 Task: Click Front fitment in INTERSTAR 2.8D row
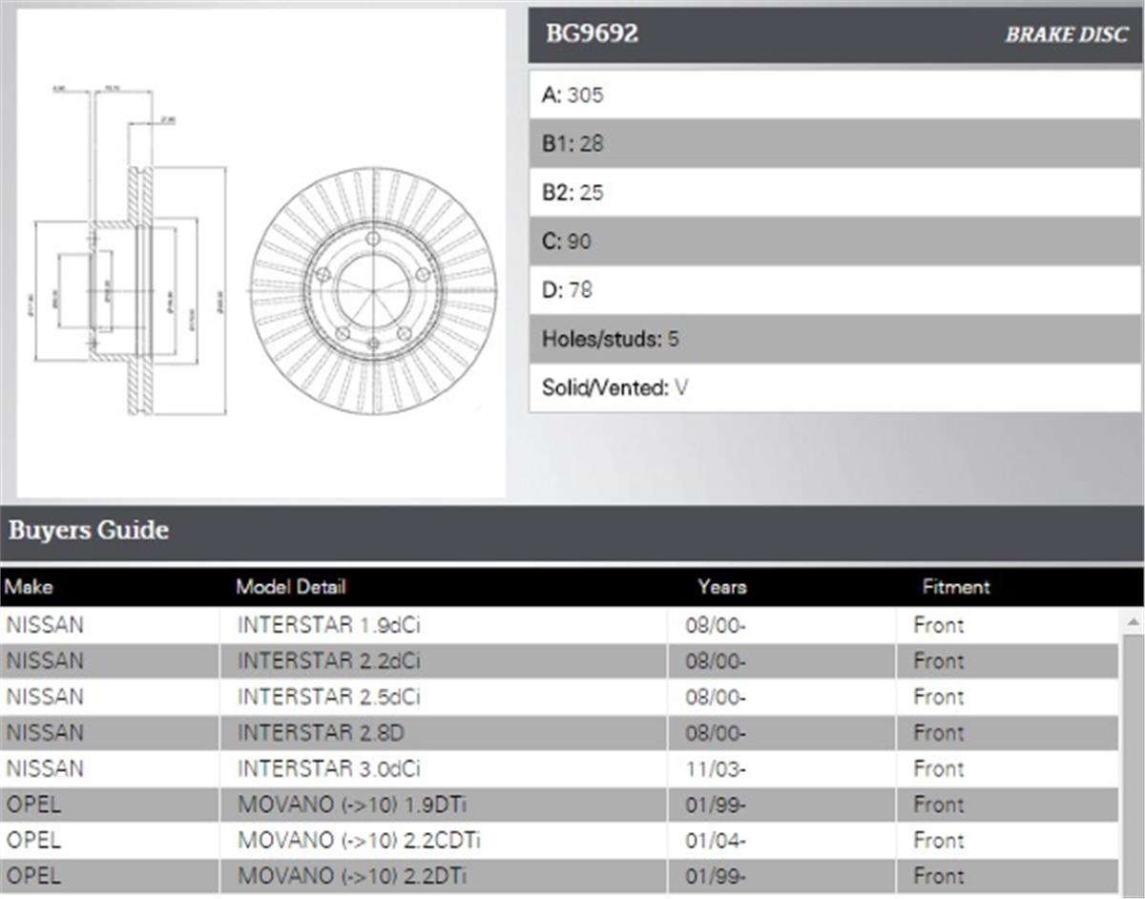tap(938, 733)
